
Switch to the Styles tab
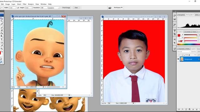point(194,32)
